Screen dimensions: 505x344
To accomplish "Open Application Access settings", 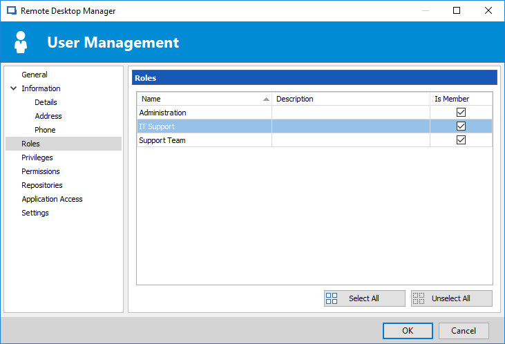I will click(x=52, y=200).
